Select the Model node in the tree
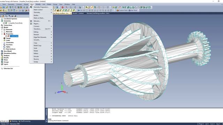This screenshot has width=223, height=125. point(6,27)
